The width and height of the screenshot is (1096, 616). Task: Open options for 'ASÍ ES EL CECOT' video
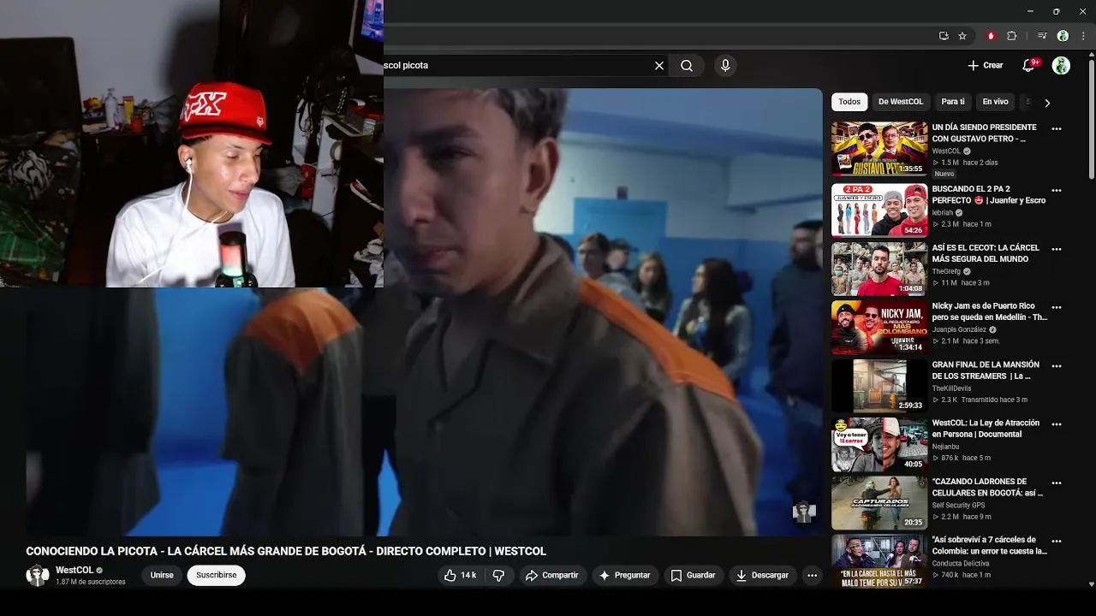tap(1057, 249)
